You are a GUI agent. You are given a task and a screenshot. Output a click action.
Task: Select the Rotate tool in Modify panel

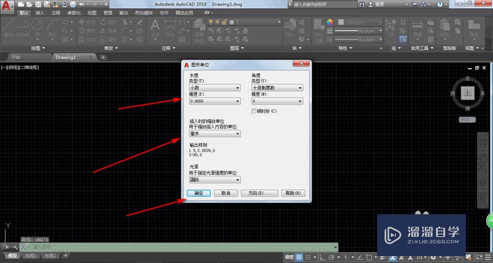[108, 22]
